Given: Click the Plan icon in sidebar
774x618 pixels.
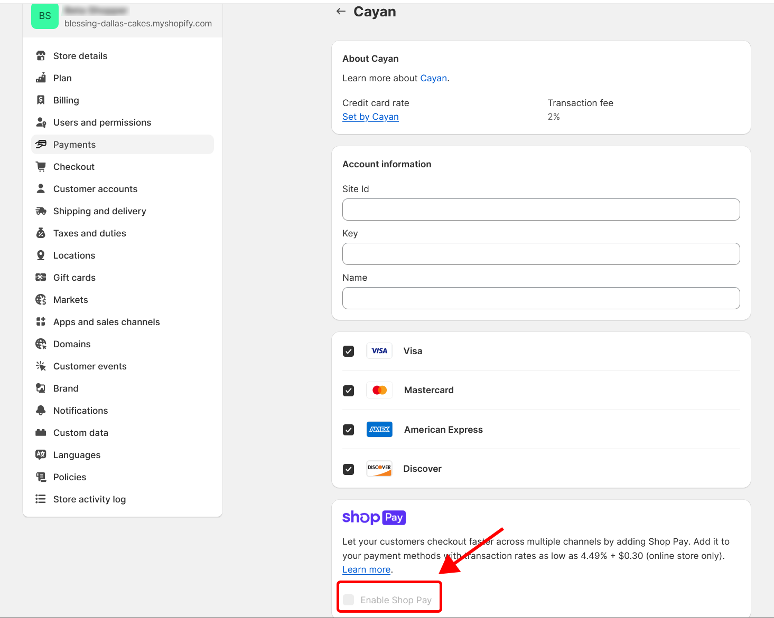Looking at the screenshot, I should pos(41,78).
